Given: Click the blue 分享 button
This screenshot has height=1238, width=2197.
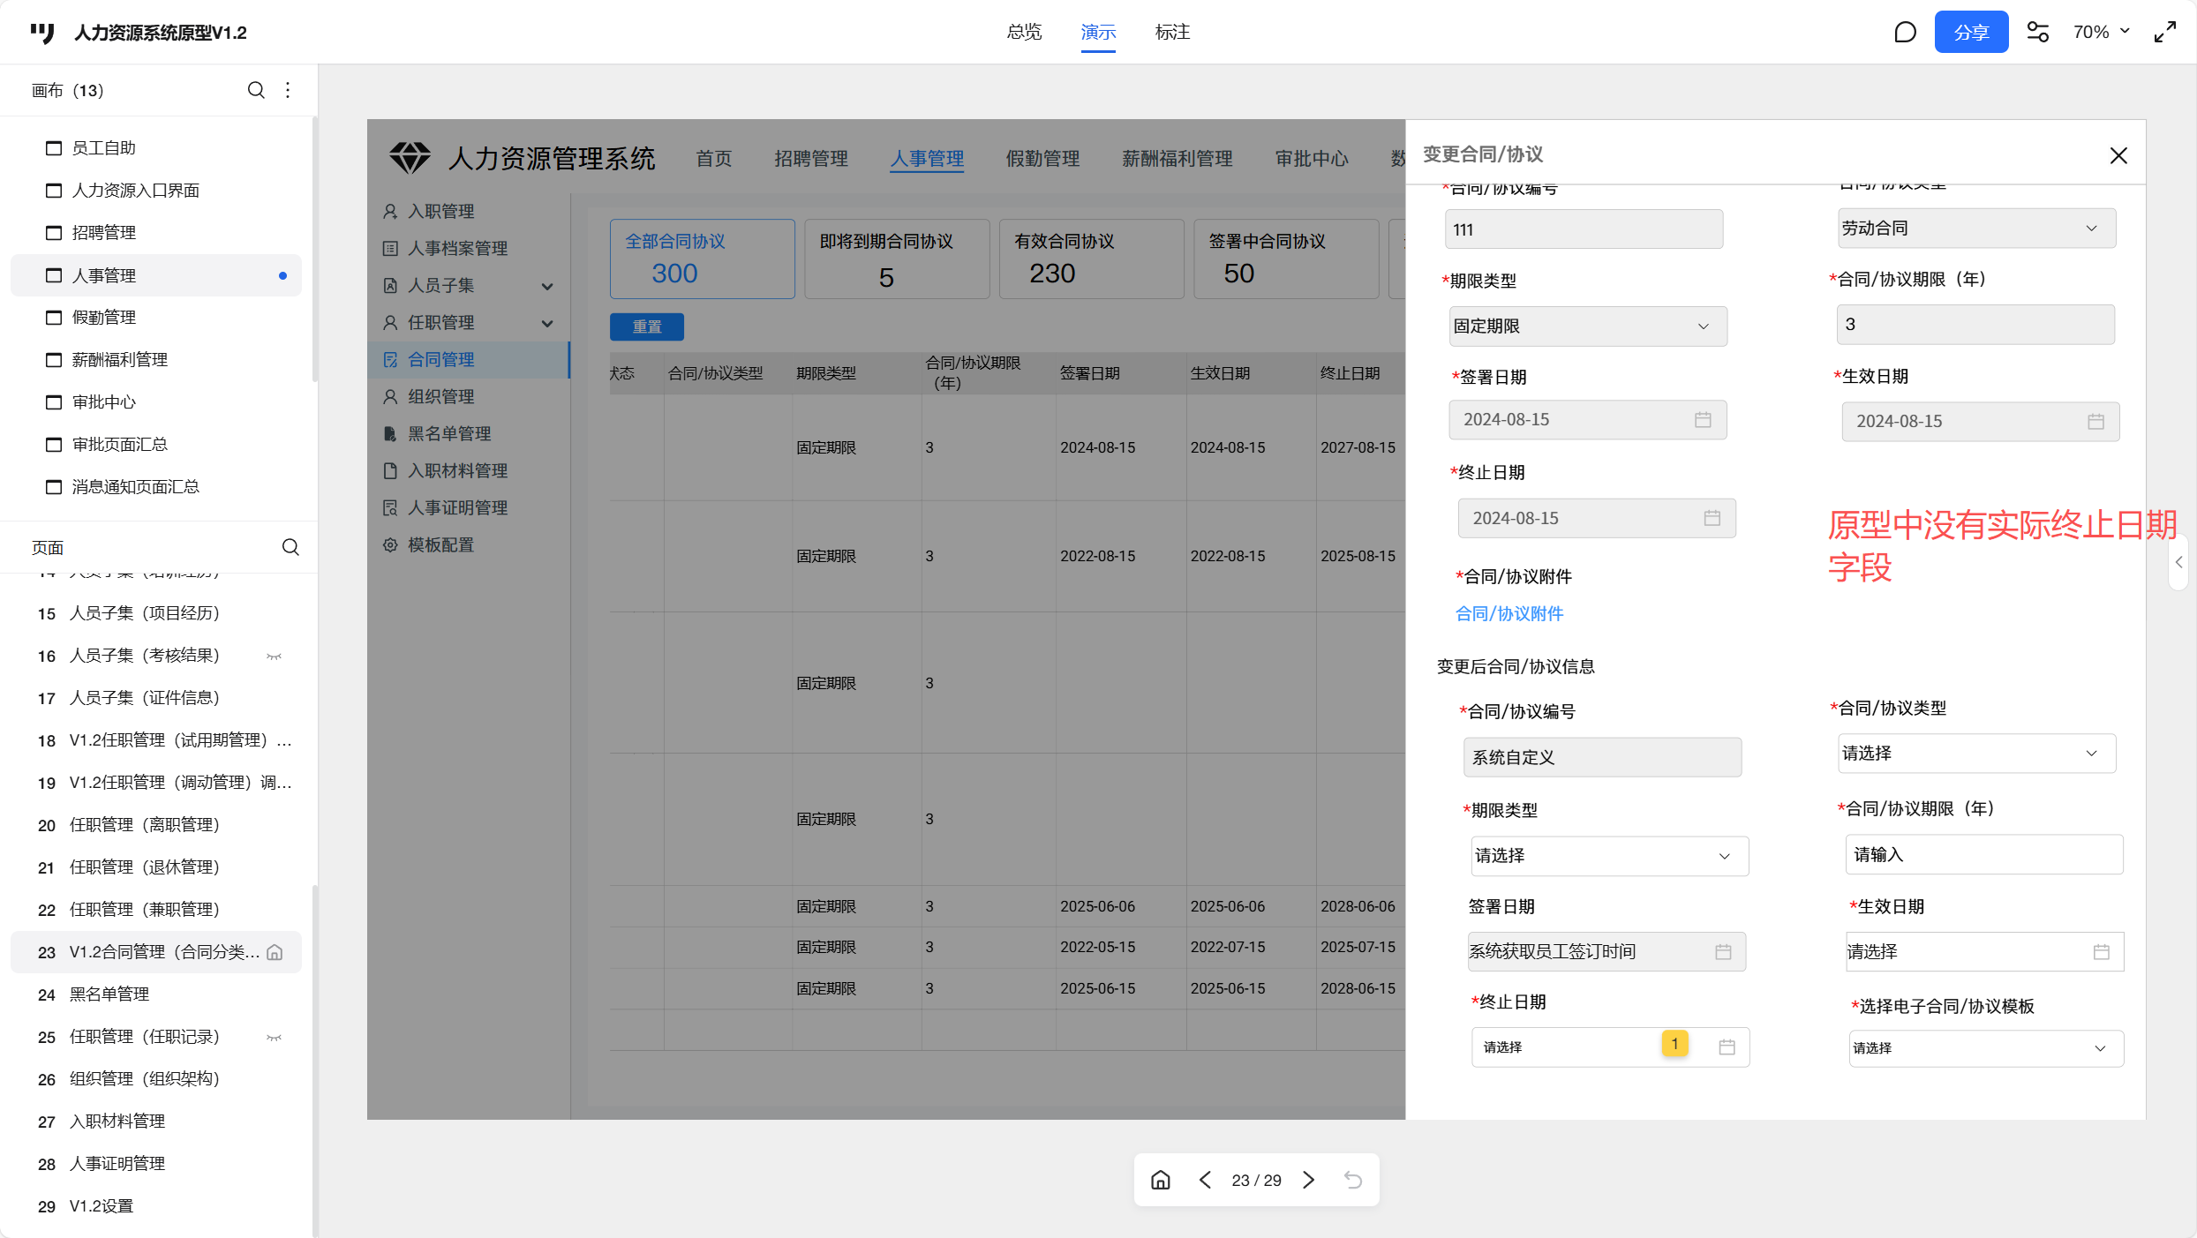Looking at the screenshot, I should [x=1970, y=33].
